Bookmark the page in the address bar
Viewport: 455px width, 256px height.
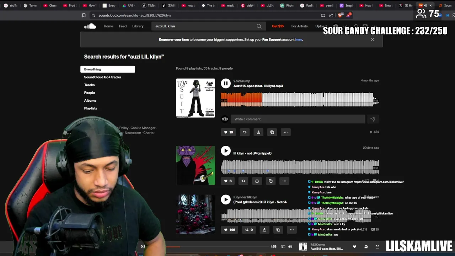[x=84, y=15]
